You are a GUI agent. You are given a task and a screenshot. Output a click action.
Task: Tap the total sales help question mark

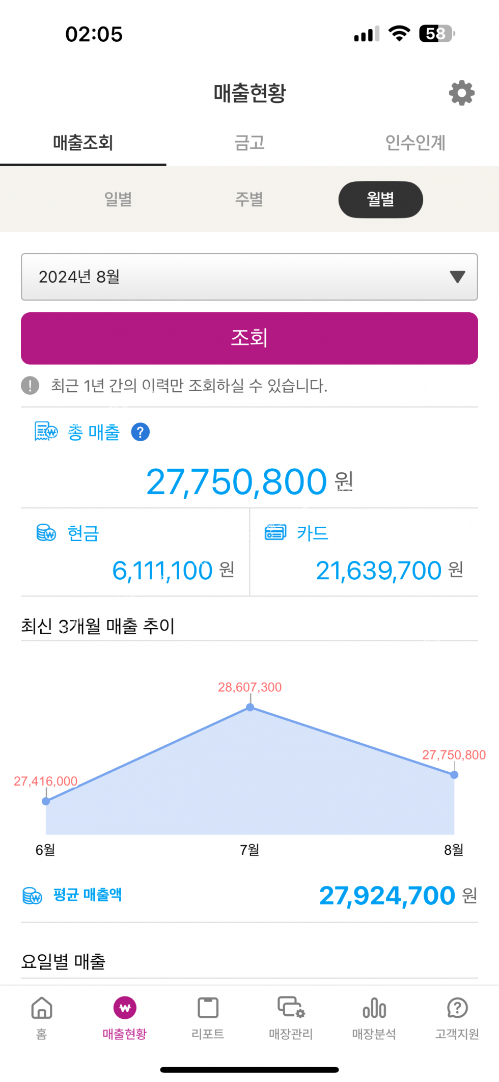(140, 432)
